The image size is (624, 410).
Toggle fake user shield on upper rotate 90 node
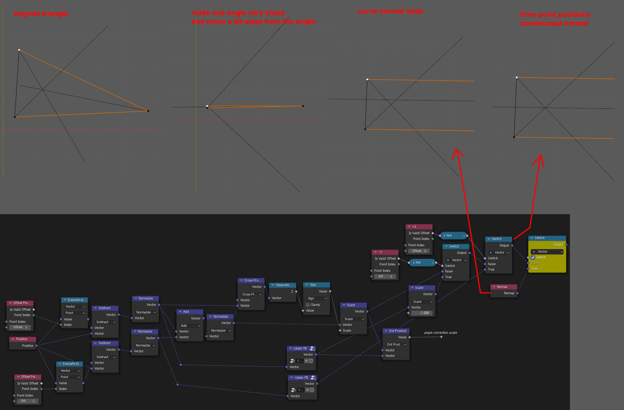pos(311,361)
